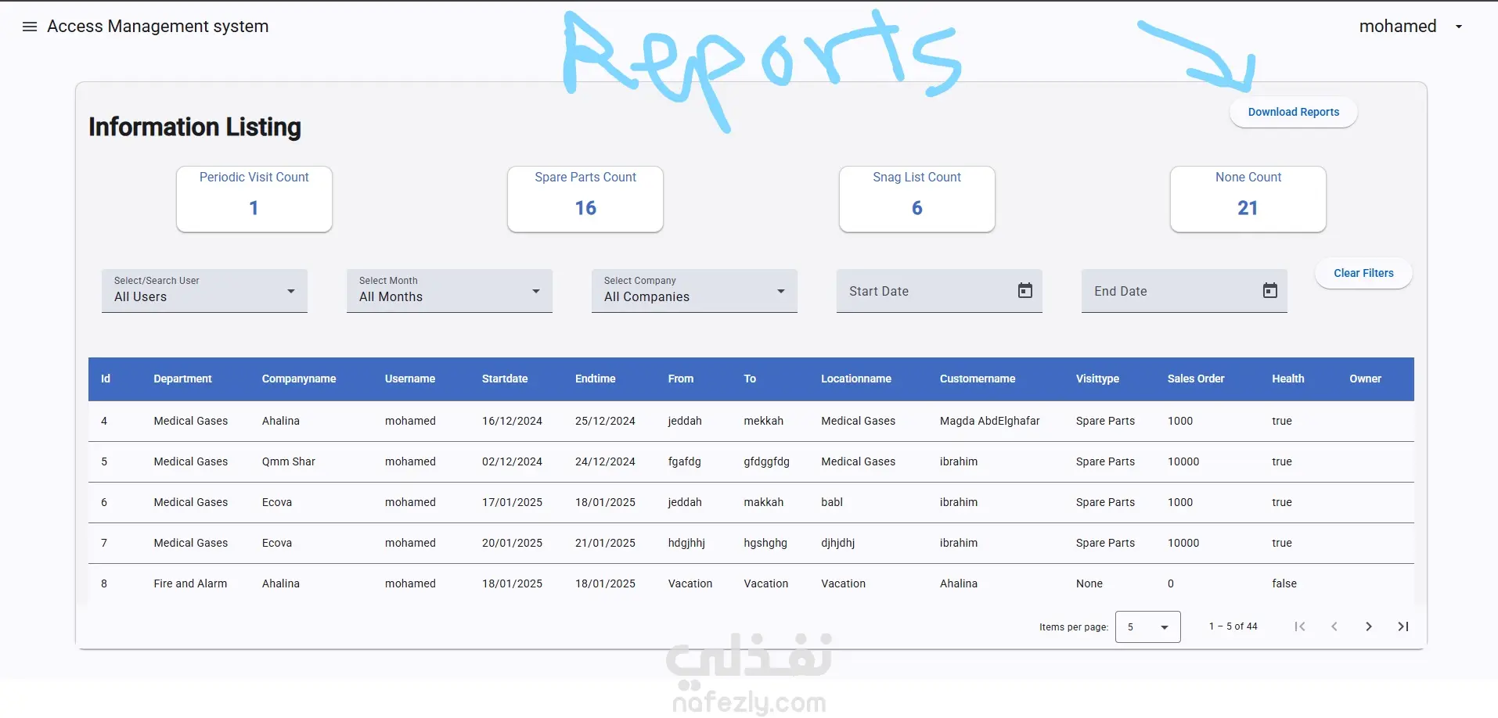The height and width of the screenshot is (718, 1498).
Task: Click the babl location name cell
Action: pyautogui.click(x=832, y=502)
